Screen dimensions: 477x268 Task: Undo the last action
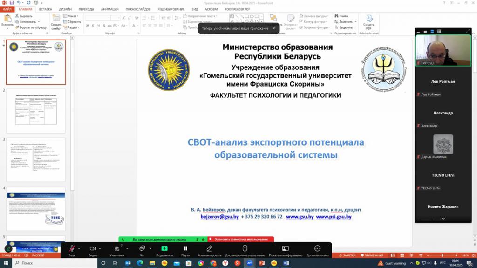coord(19,3)
